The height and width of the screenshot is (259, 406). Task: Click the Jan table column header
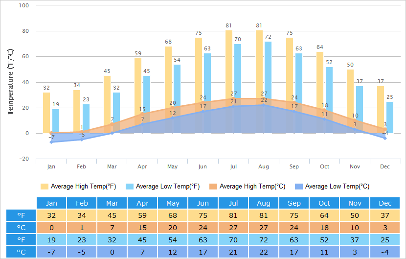[51, 203]
